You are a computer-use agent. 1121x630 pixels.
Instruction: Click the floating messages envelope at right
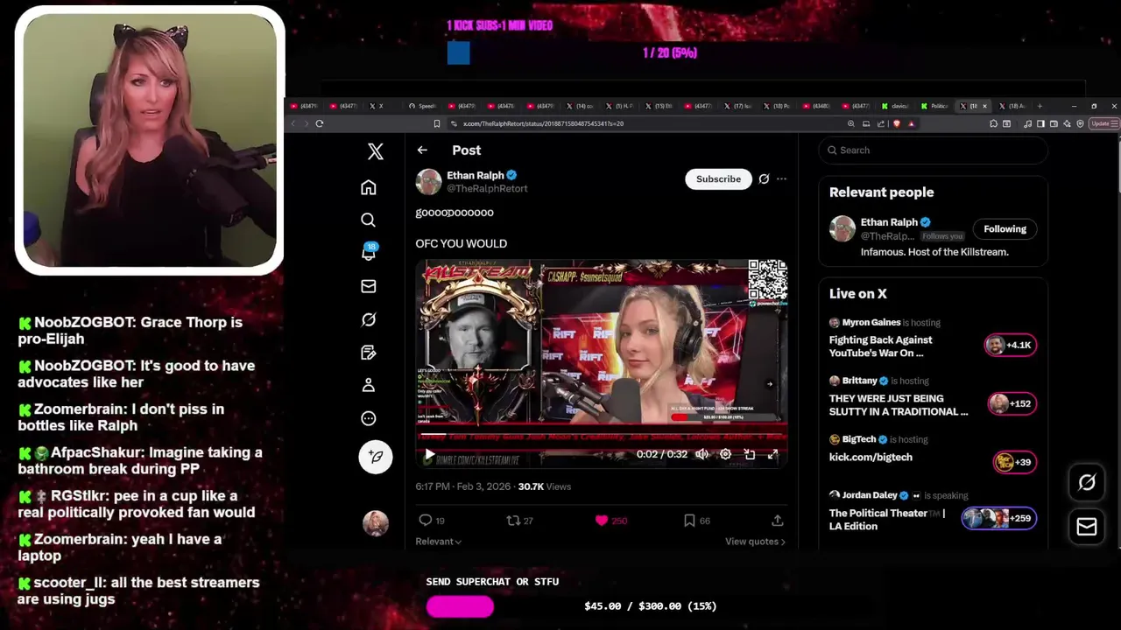[1087, 527]
